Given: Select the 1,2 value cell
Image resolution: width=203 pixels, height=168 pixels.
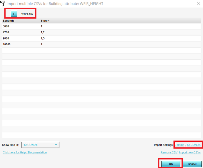Looking at the screenshot, I should pos(43,32).
